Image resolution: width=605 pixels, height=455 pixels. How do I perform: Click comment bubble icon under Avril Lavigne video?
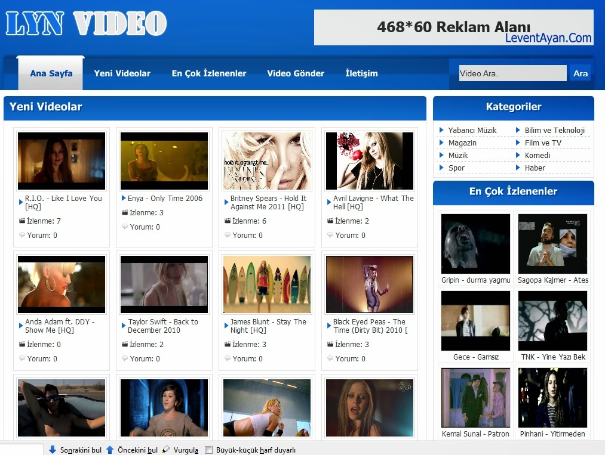[x=330, y=234]
